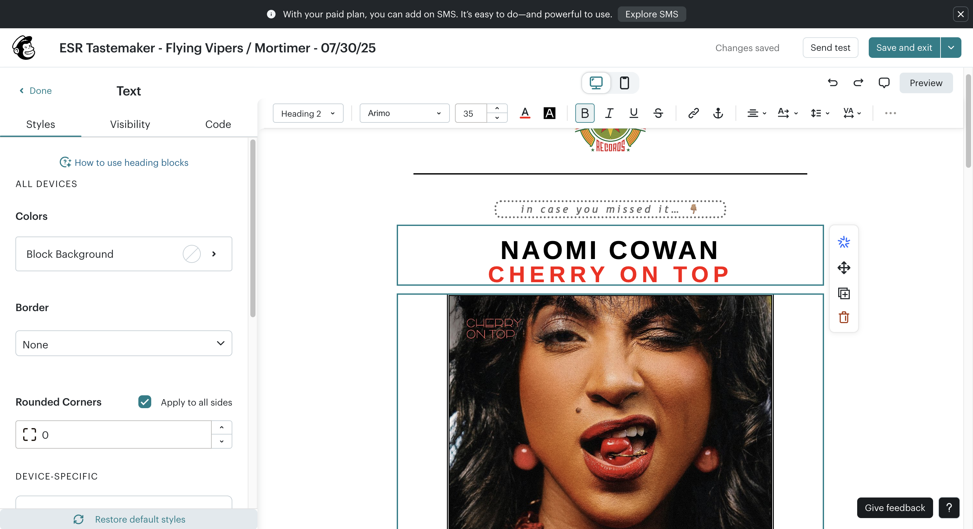Toggle bold formatting

pos(585,113)
